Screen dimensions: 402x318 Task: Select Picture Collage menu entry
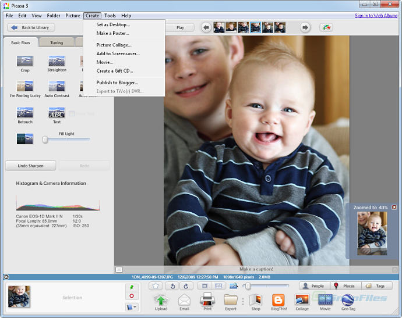[x=114, y=45]
